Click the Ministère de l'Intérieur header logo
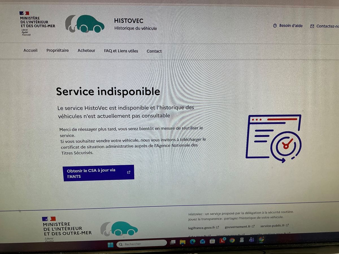This screenshot has height=254, width=339. click(x=37, y=23)
